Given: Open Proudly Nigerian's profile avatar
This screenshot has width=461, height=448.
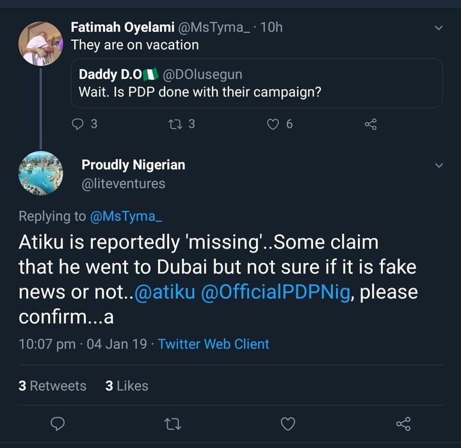Looking at the screenshot, I should point(41,173).
